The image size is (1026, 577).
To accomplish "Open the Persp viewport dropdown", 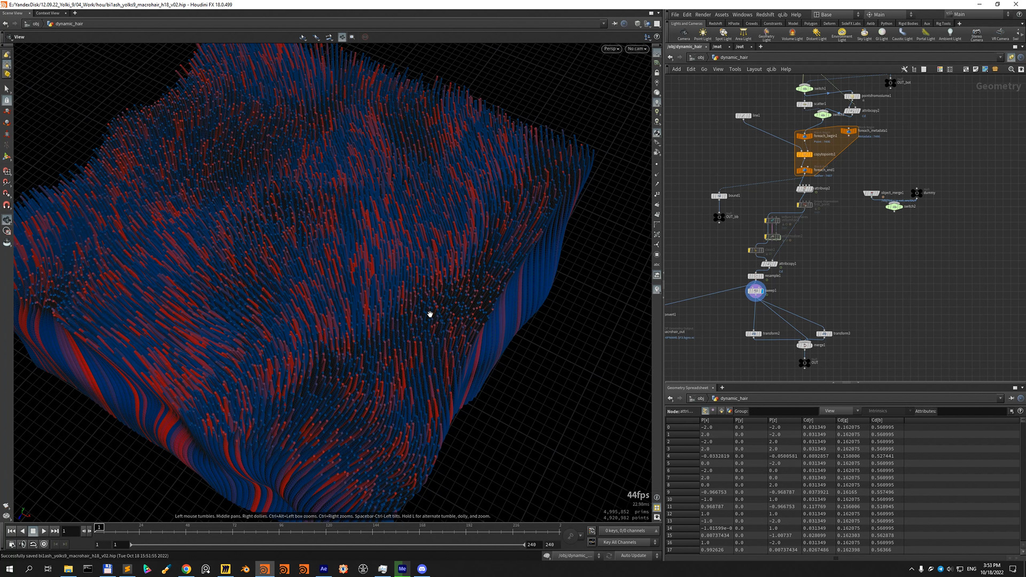I will 611,49.
